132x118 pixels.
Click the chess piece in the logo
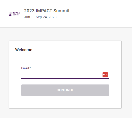(10, 14)
